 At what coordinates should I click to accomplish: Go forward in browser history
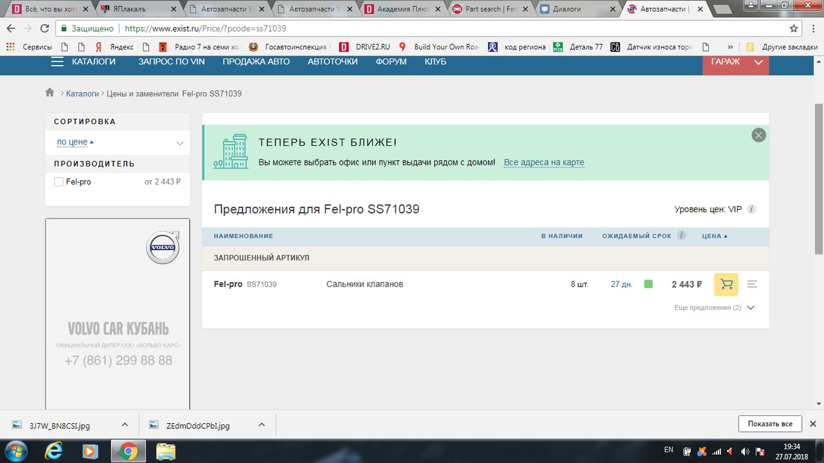[28, 28]
